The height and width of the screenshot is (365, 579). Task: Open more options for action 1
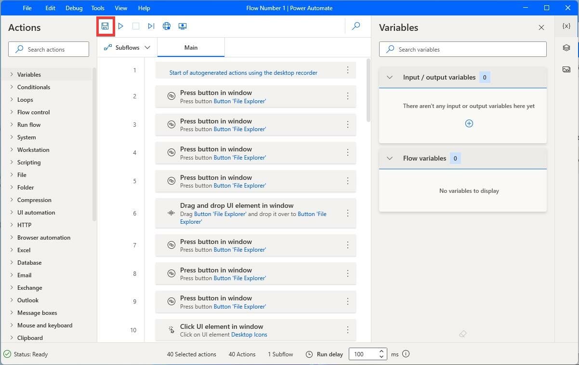pos(348,70)
